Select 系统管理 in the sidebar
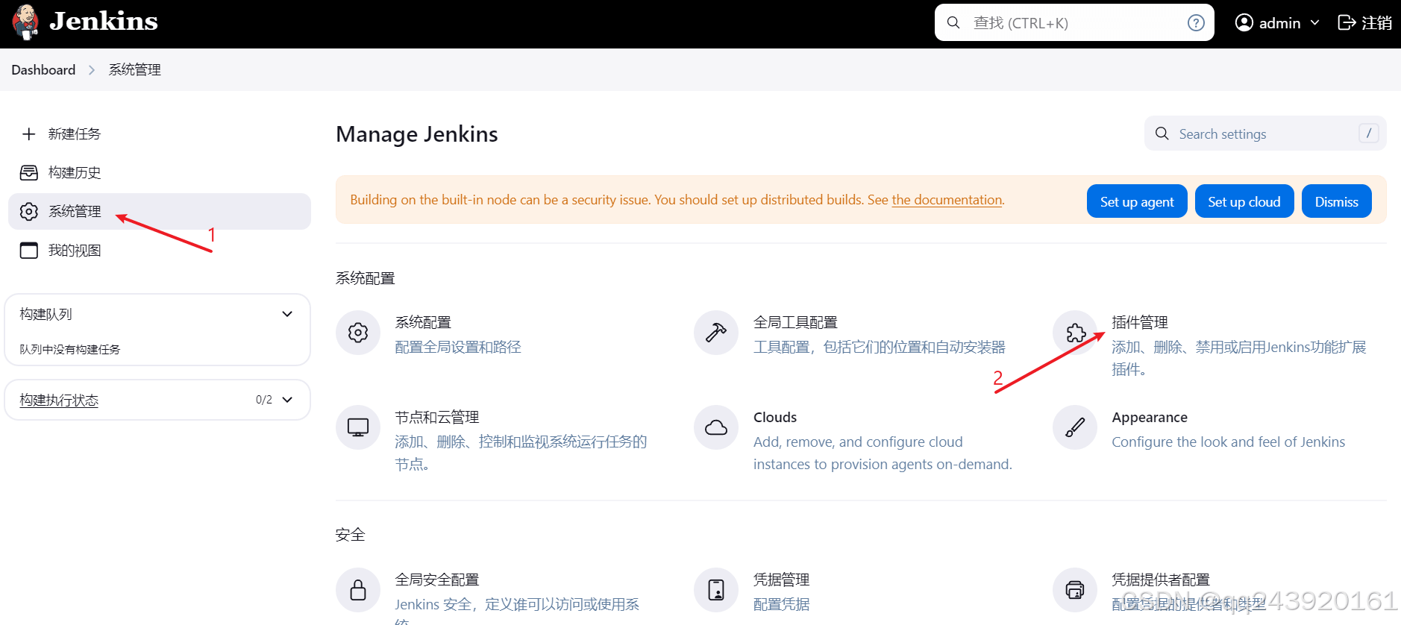1401x625 pixels. pyautogui.click(x=160, y=211)
